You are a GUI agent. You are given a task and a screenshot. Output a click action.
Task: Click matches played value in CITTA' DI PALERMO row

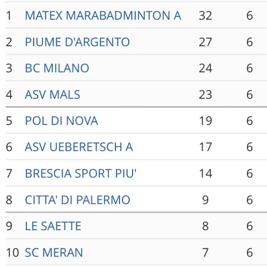tap(249, 200)
